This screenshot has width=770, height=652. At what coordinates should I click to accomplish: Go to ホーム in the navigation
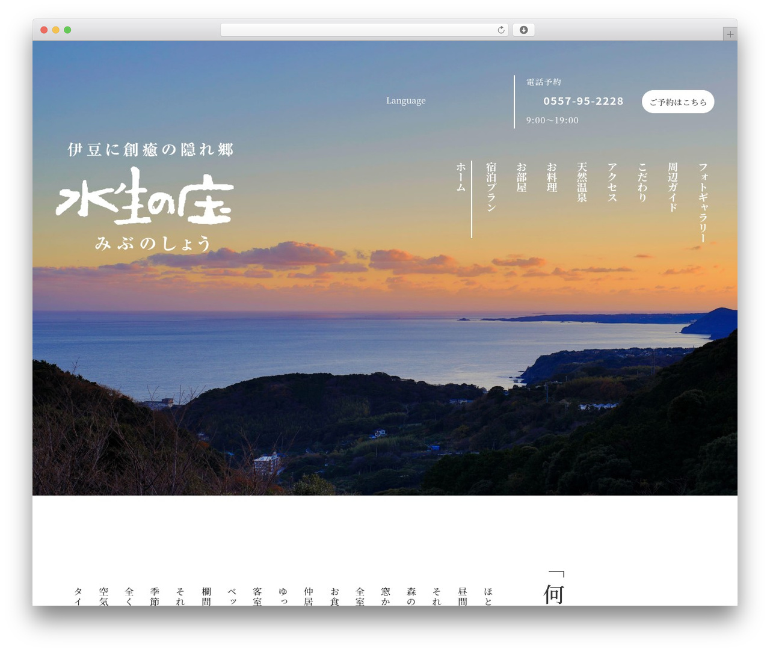461,177
